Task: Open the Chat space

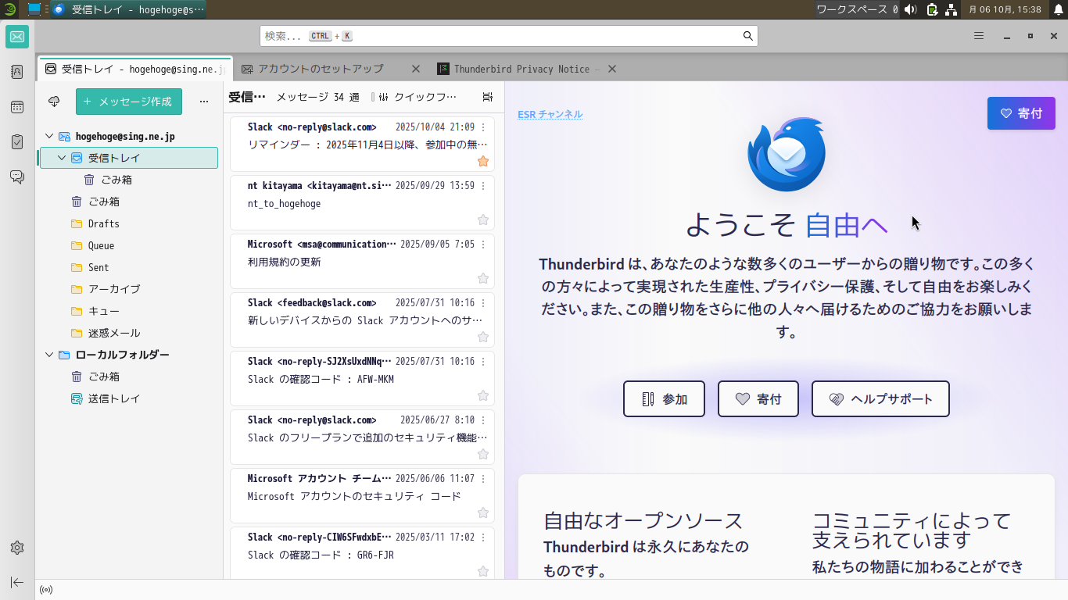Action: point(17,177)
